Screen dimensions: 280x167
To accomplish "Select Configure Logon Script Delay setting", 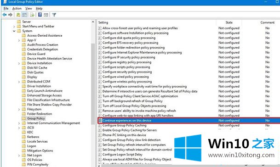I will click(x=122, y=155).
